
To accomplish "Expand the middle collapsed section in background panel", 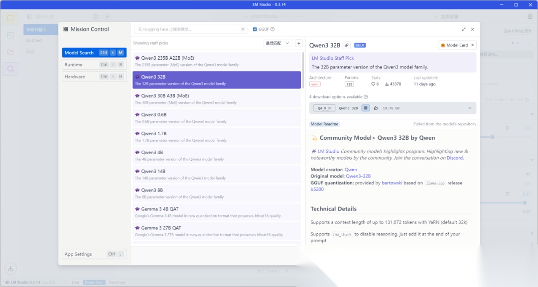I will (532, 160).
